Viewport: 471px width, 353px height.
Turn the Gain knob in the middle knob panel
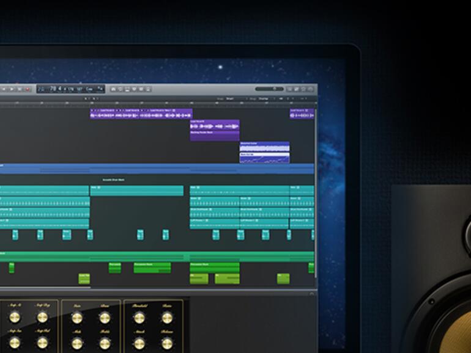(77, 318)
